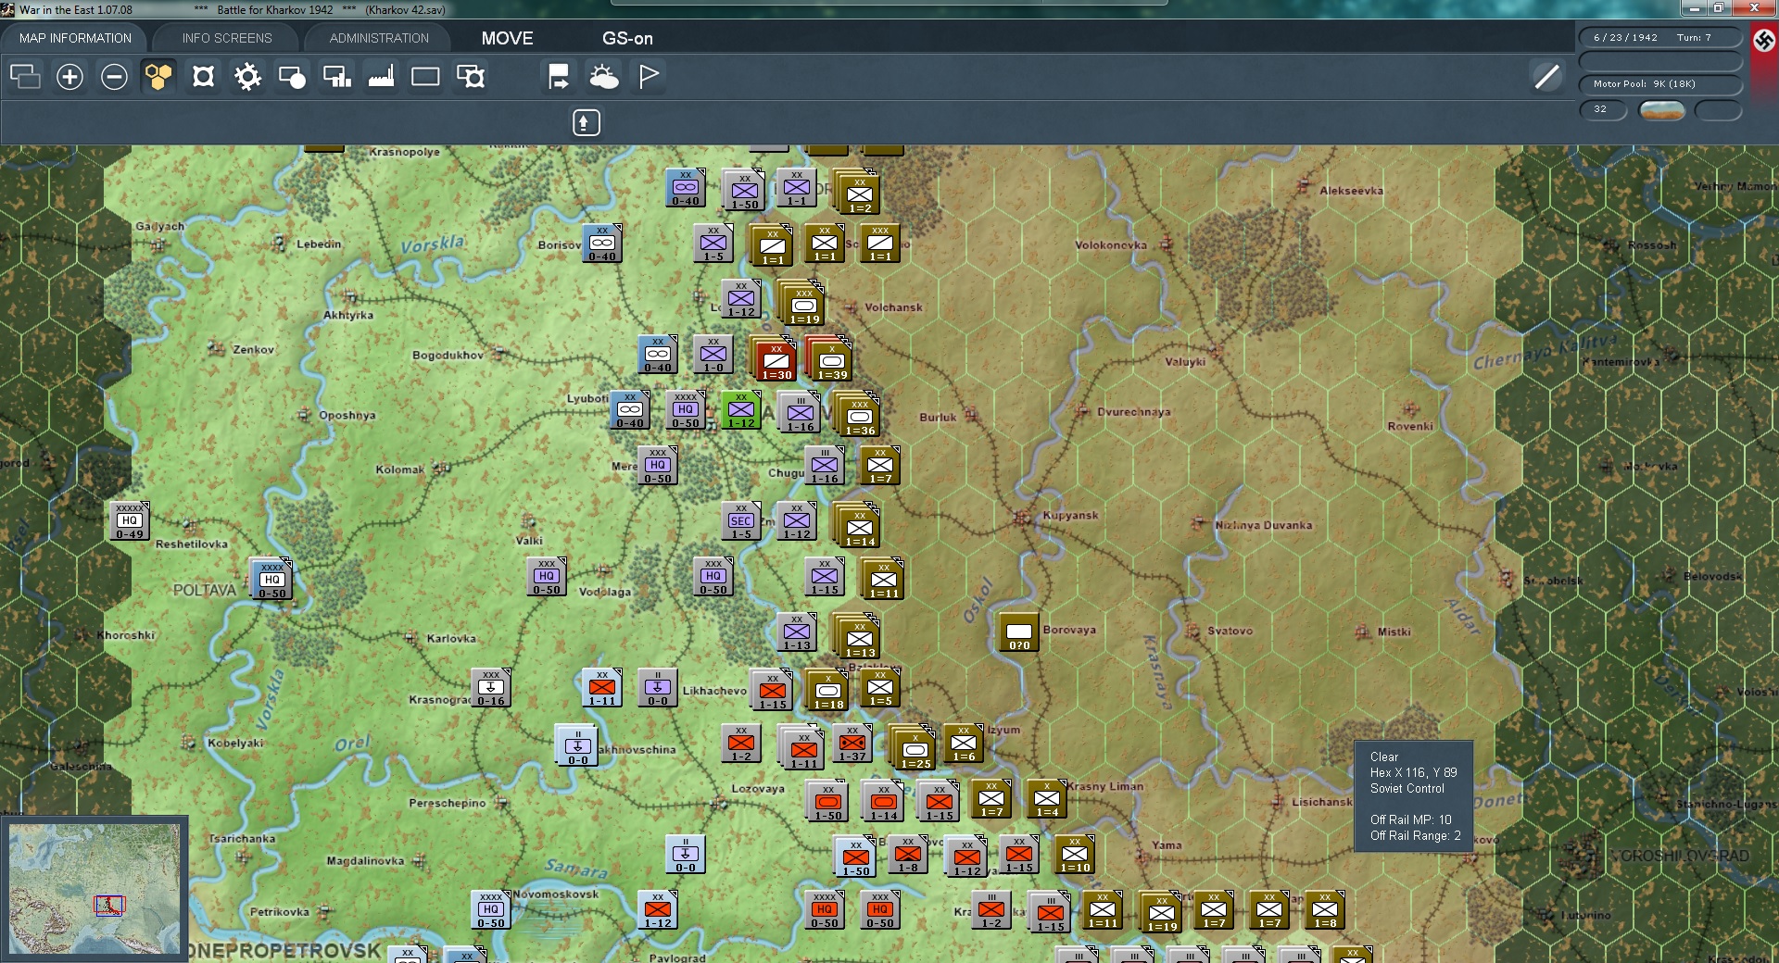Click the pennant flag toolbar icon

click(649, 76)
